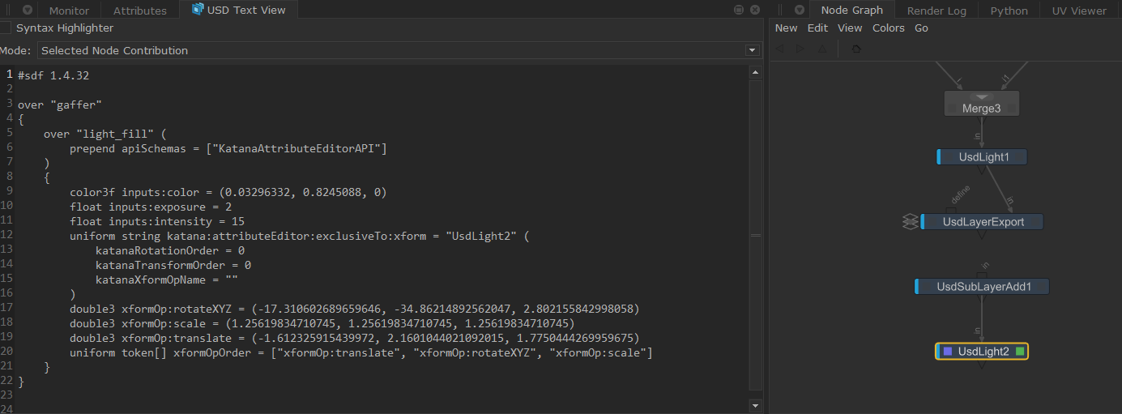Switch to the Render Log tab
Screen dimensions: 1122x414
[x=936, y=11]
